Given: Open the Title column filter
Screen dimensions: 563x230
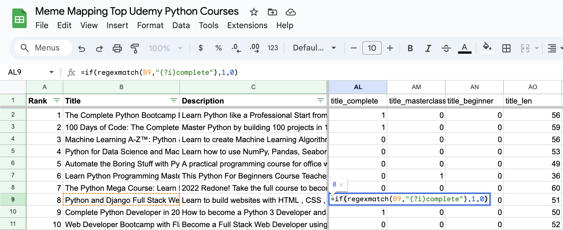Looking at the screenshot, I should click(174, 101).
